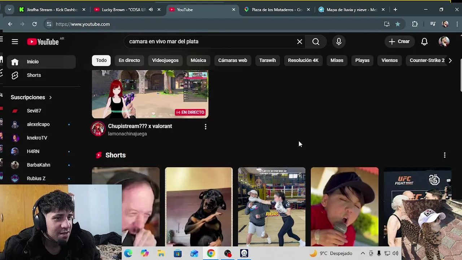Open Inicio in the sidebar
462x260 pixels.
click(41, 62)
